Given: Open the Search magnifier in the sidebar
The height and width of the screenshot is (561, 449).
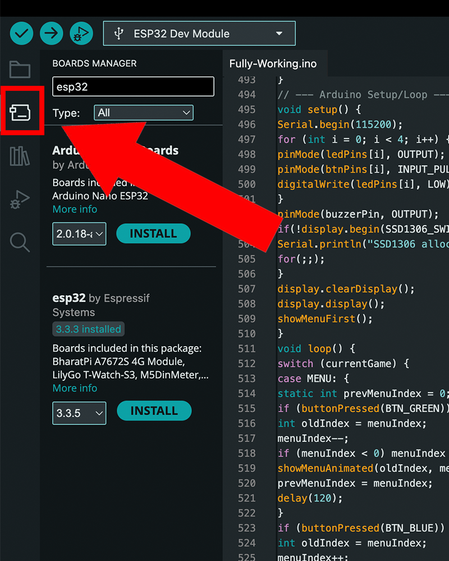Looking at the screenshot, I should tap(20, 242).
